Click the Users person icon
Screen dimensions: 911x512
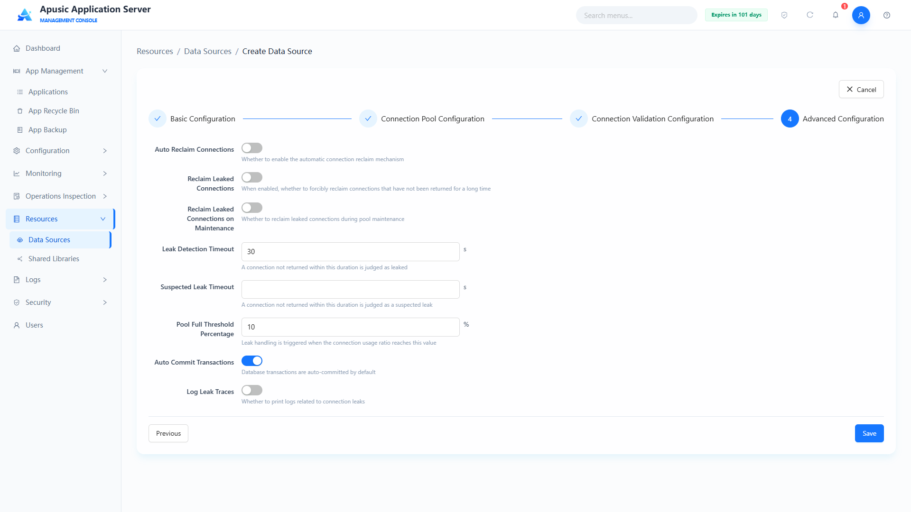click(x=17, y=325)
